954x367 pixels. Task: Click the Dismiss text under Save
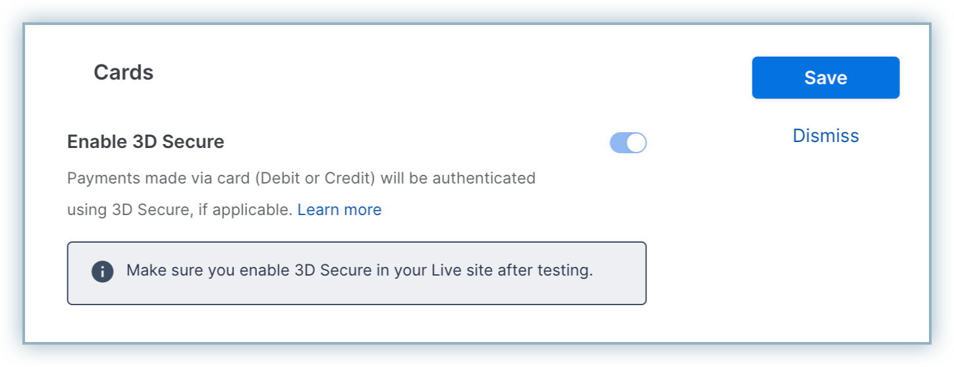click(x=826, y=135)
